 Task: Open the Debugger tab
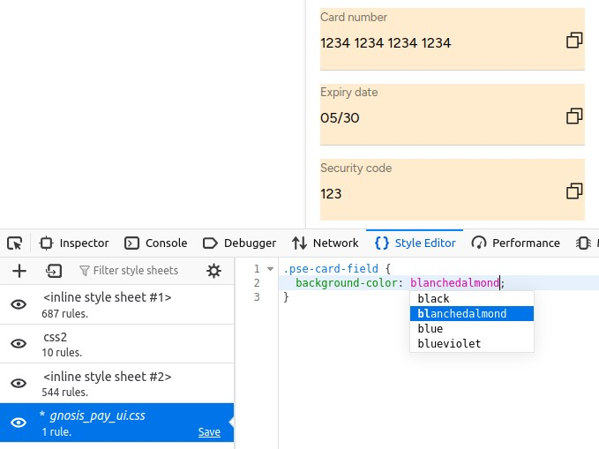coord(239,243)
